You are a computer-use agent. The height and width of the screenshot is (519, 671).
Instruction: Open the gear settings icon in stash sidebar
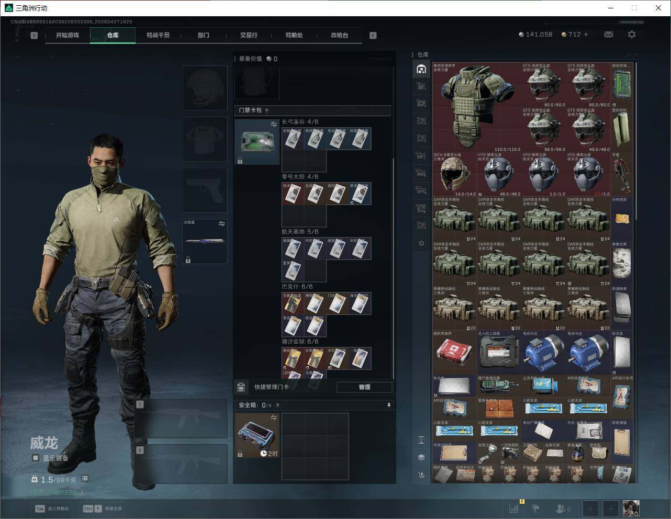point(421,243)
